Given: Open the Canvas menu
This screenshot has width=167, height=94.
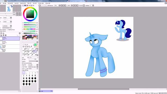Looking at the screenshot, I should coord(10,3).
